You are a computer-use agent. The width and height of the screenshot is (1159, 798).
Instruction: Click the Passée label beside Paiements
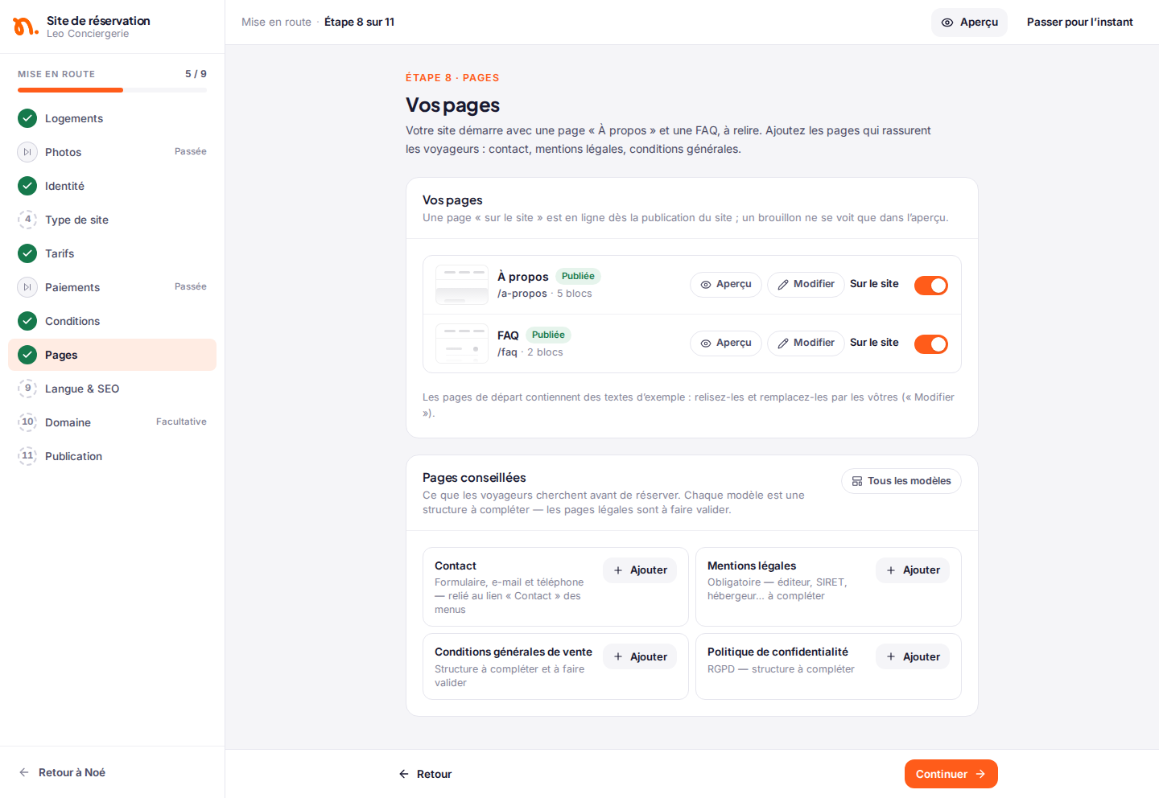[191, 287]
